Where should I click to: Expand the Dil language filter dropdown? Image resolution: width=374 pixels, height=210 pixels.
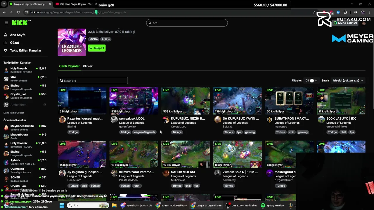pyautogui.click(x=311, y=80)
